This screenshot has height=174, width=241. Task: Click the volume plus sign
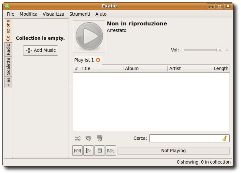point(227,50)
